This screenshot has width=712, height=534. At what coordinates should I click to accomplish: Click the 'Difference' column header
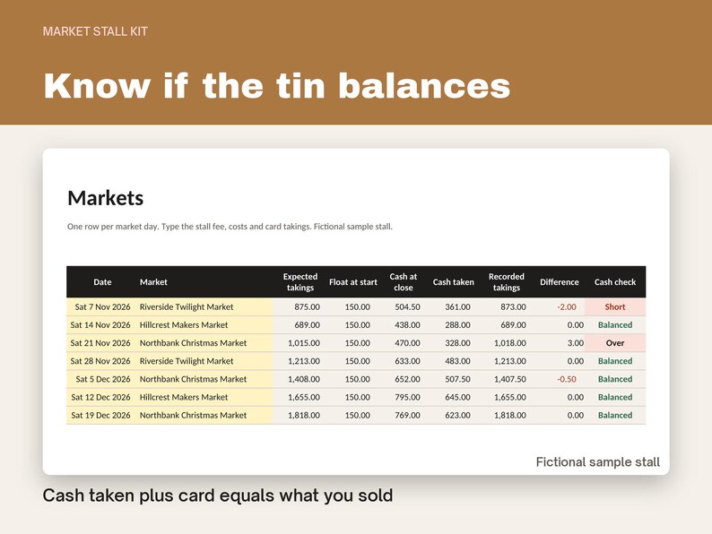coord(560,282)
